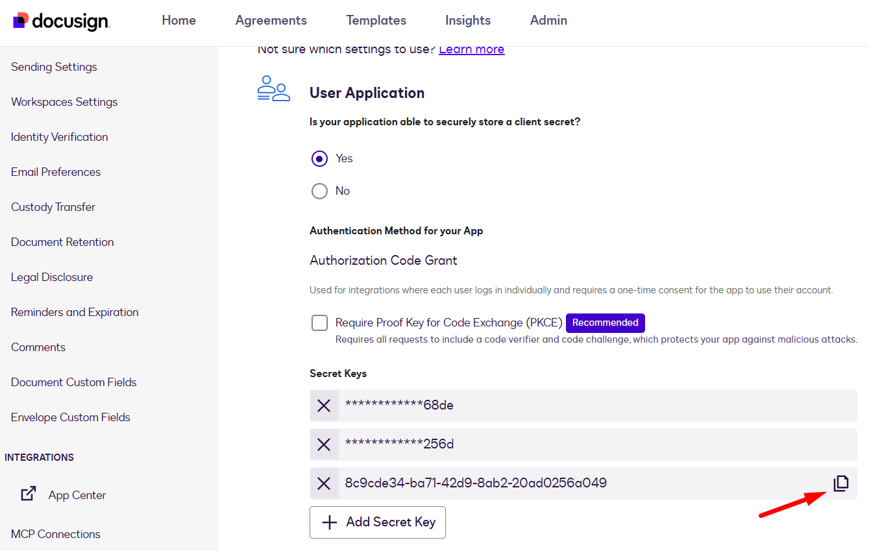Delete secret key ending in 68de
The image size is (869, 551).
tap(324, 406)
